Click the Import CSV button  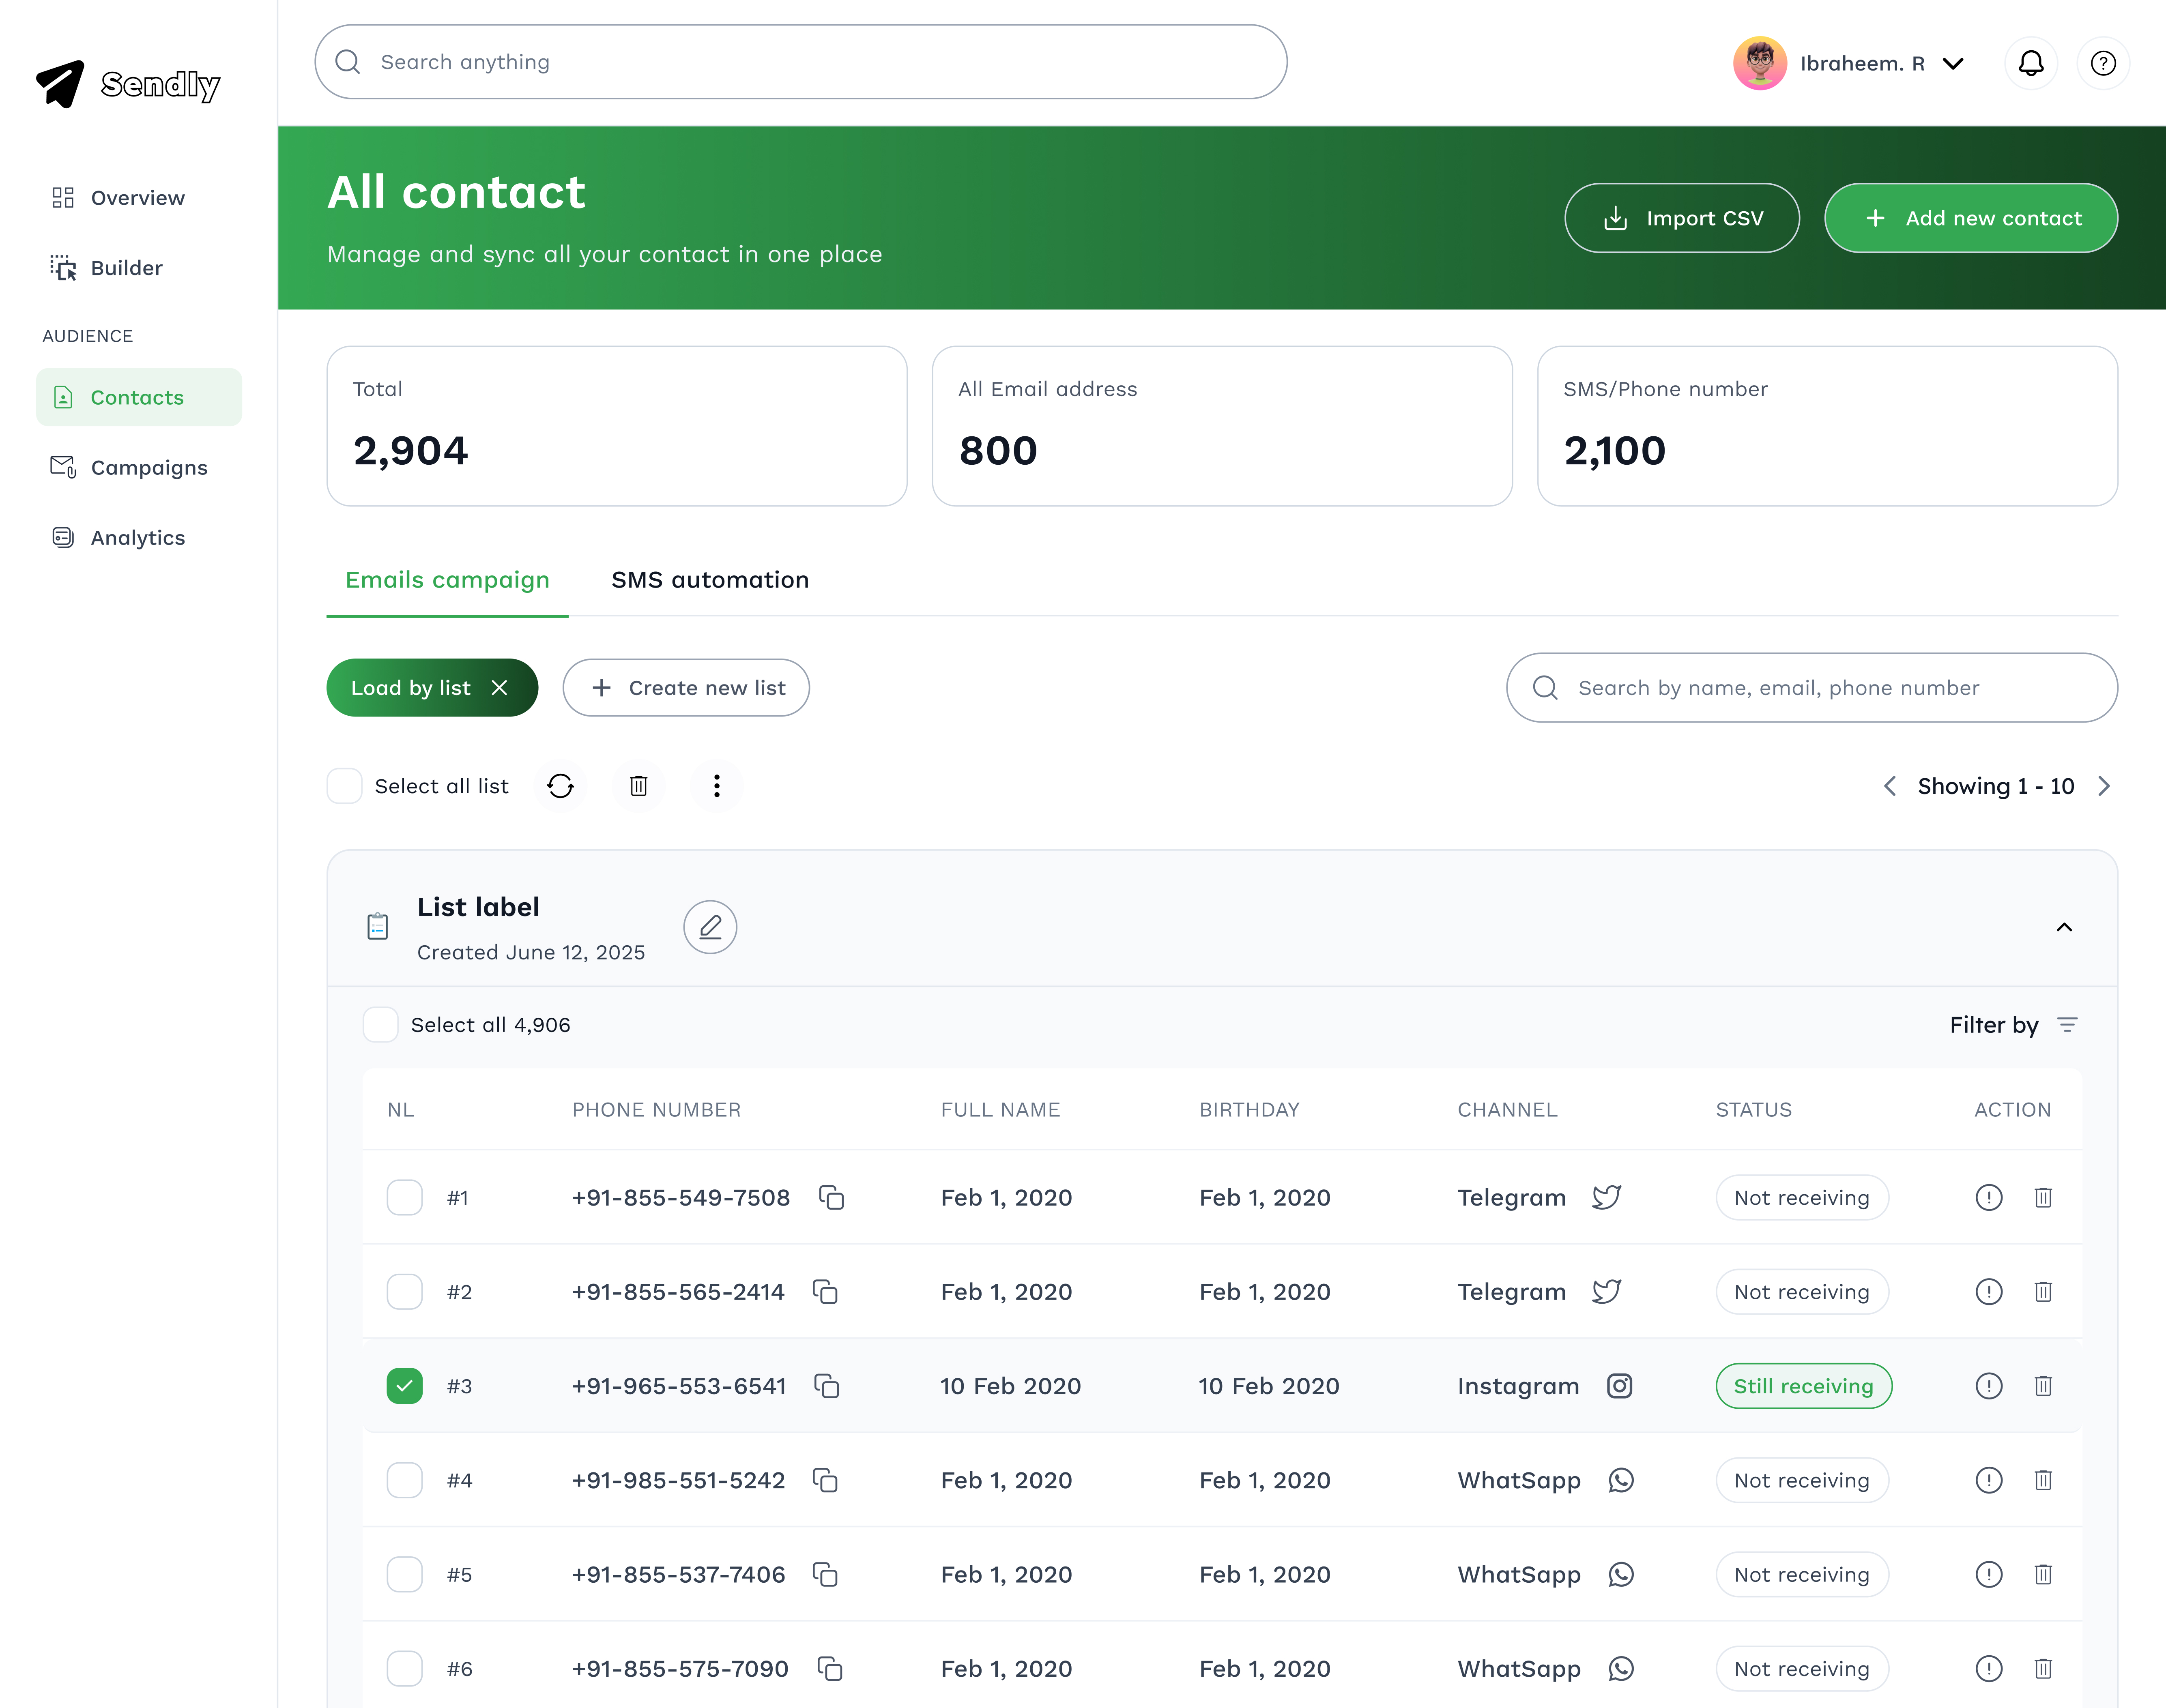point(1682,218)
